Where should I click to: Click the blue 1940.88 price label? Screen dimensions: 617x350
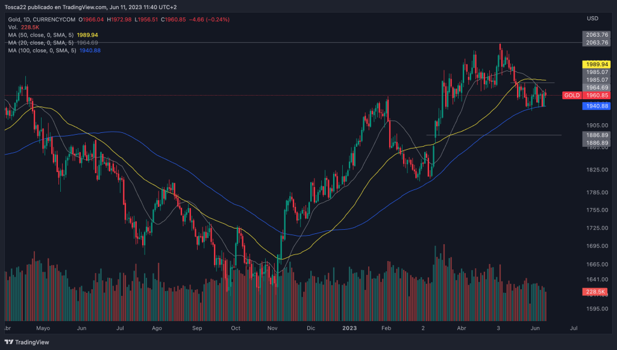tap(597, 106)
